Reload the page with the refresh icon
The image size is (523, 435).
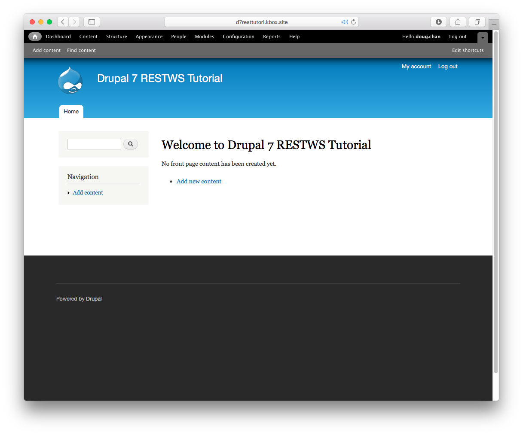point(354,22)
